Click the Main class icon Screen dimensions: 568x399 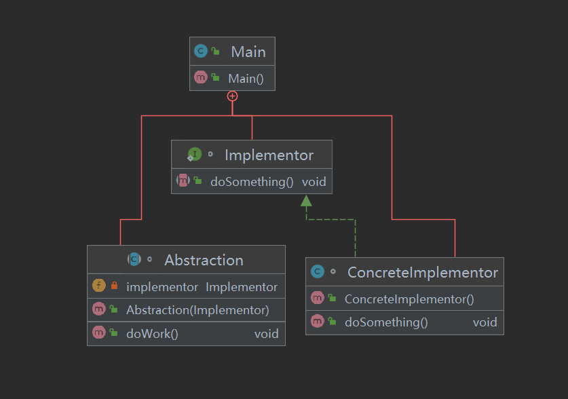pos(200,52)
